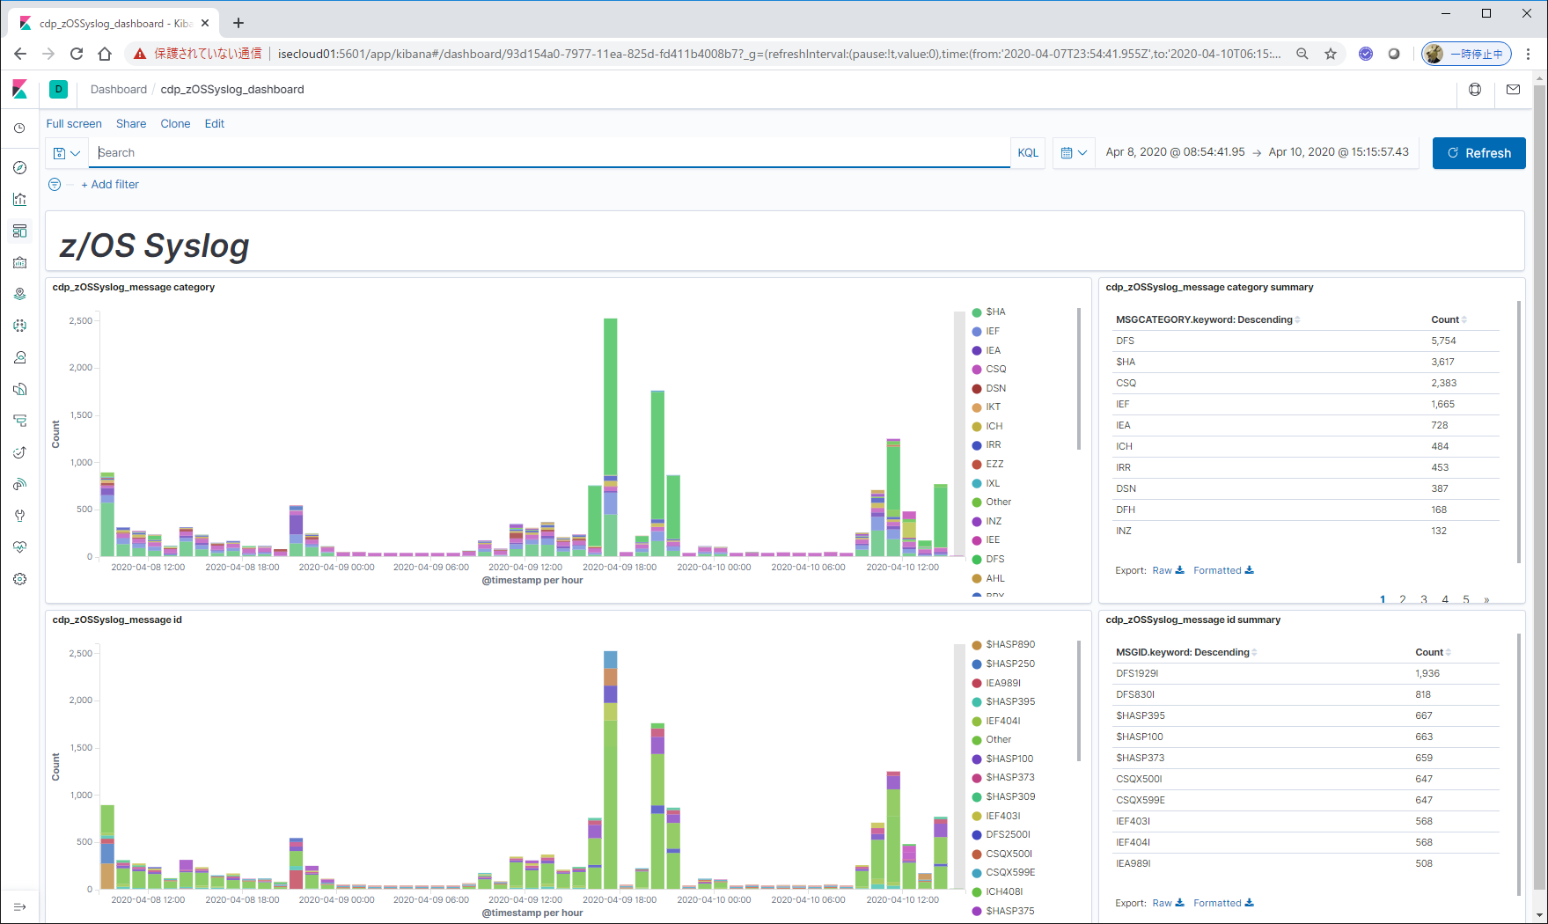Switch query language via KQL button

click(x=1028, y=153)
